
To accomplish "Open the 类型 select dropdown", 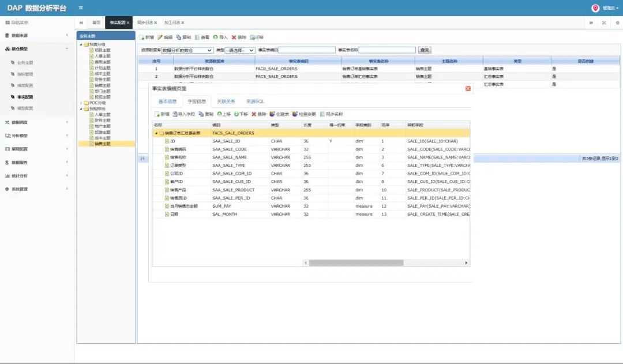I will tap(240, 50).
